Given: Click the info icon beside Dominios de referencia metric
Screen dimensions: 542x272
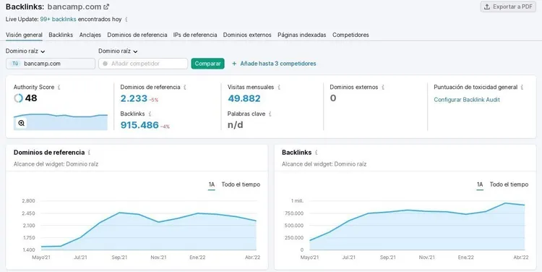Looking at the screenshot, I should click(x=184, y=88).
